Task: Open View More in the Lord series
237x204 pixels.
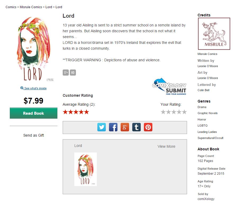Action: 166,146
